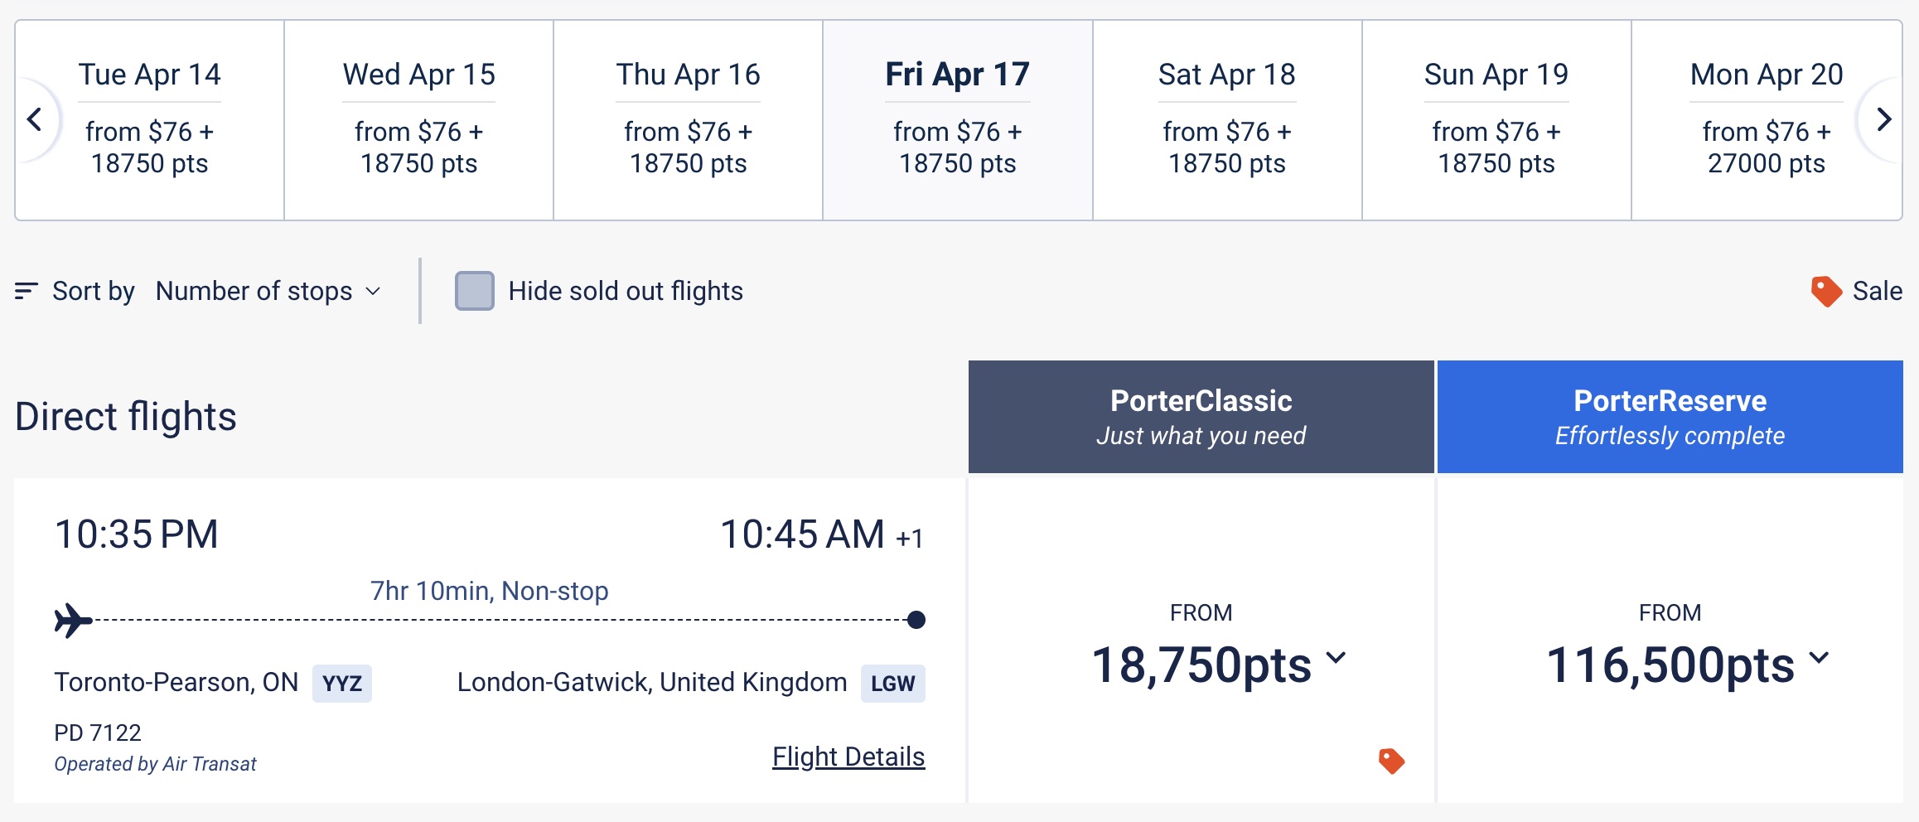Click the airplane icon on the flight route
Screen dimensions: 1919x822
click(73, 620)
